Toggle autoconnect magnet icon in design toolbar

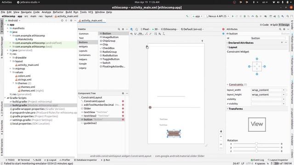click(135, 34)
